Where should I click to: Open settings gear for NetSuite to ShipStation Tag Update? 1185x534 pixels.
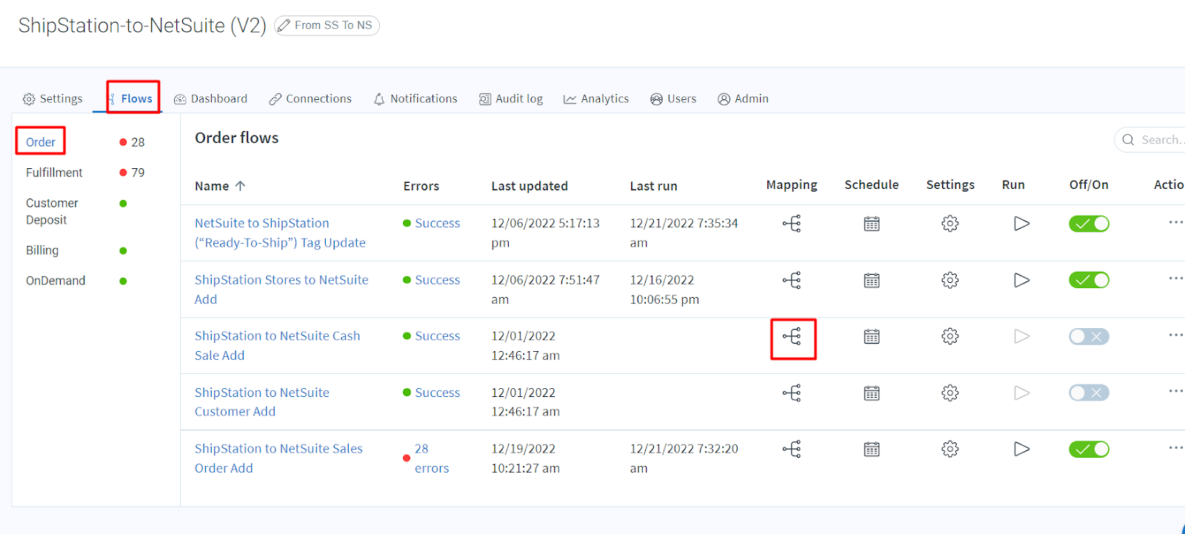pyautogui.click(x=950, y=223)
